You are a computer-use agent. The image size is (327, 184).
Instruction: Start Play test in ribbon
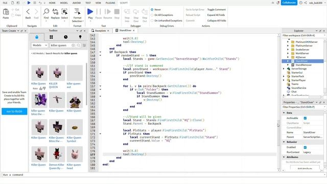pyautogui.click(x=90, y=12)
